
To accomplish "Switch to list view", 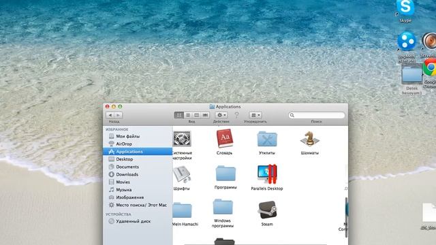I will coord(188,115).
